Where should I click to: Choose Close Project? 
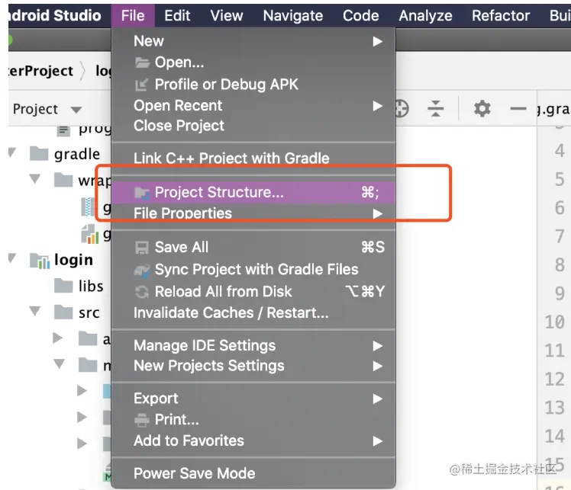(253, 126)
